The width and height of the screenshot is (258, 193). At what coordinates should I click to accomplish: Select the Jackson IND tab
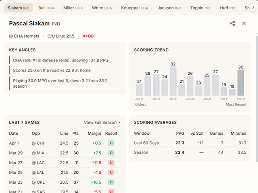click(169, 8)
